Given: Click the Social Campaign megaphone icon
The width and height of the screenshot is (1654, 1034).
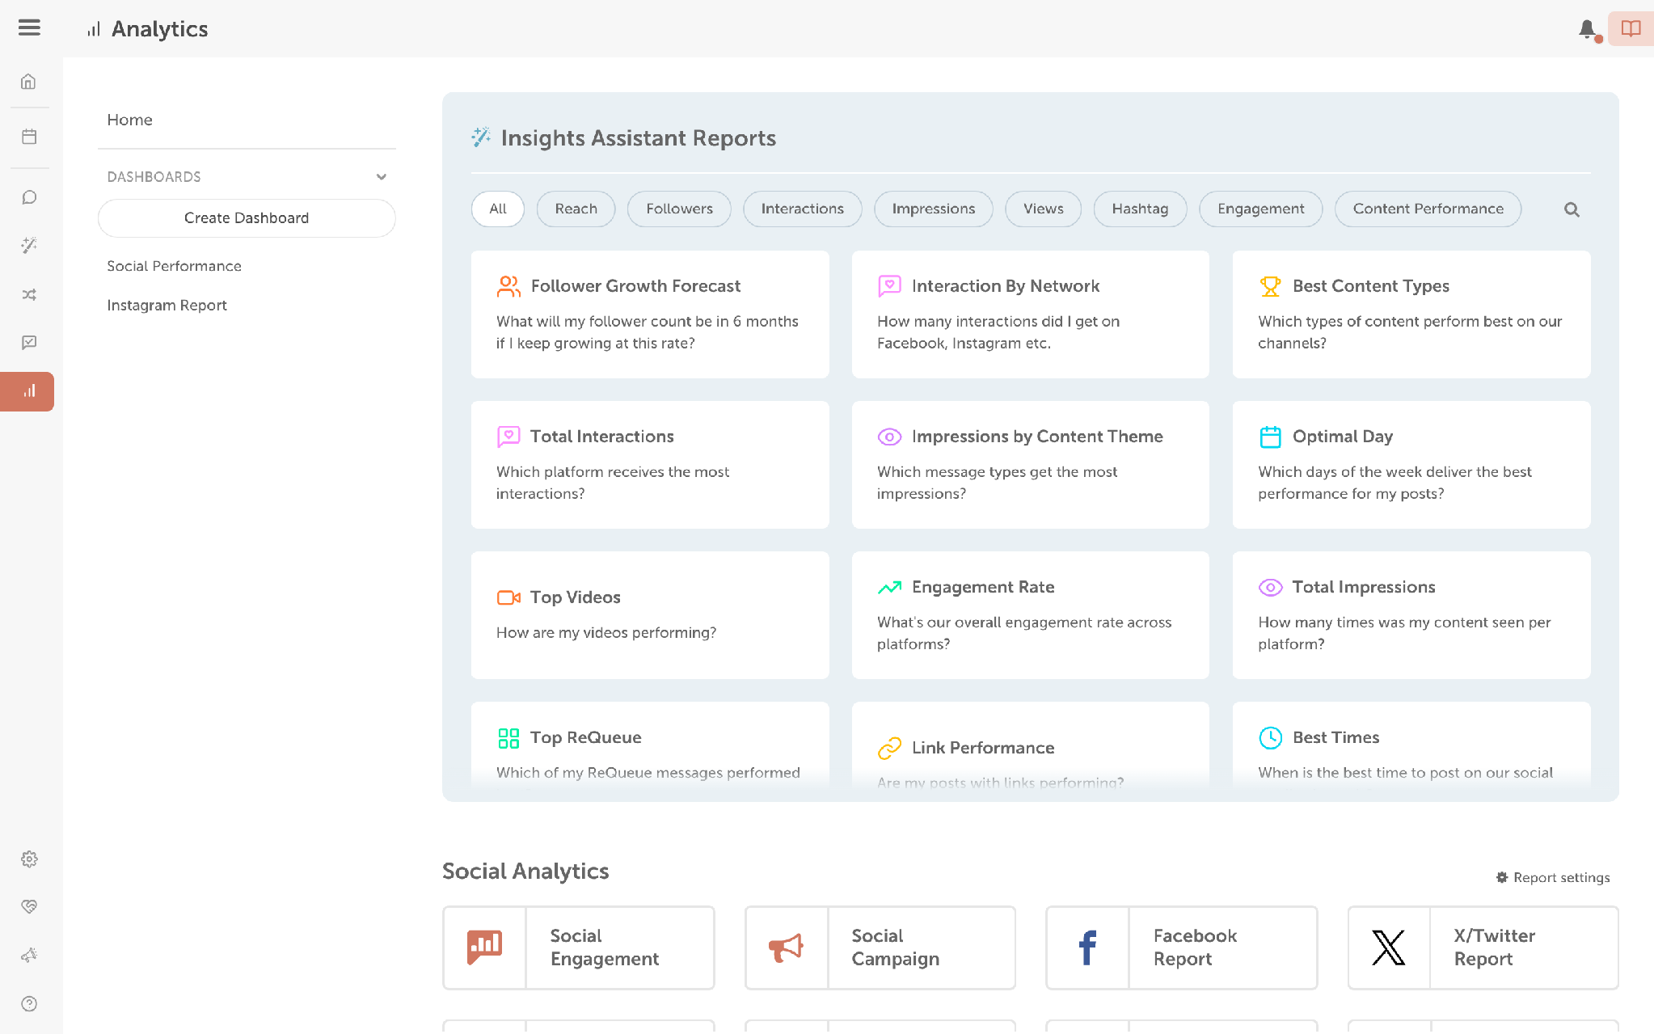Looking at the screenshot, I should pyautogui.click(x=786, y=947).
